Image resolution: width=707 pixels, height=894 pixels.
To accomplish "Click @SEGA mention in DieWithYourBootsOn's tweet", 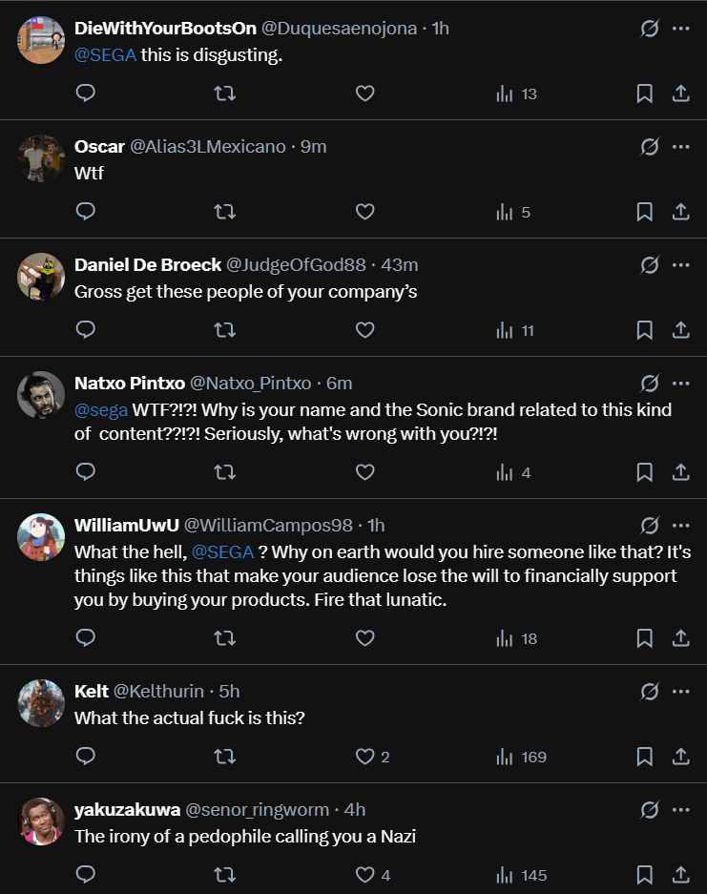I will click(105, 55).
